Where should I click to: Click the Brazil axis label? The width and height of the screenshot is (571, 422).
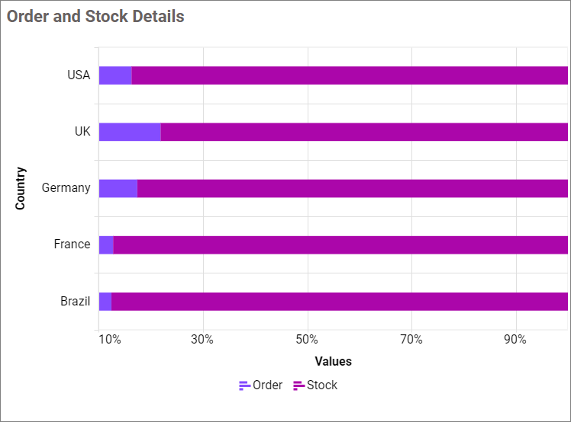point(75,302)
